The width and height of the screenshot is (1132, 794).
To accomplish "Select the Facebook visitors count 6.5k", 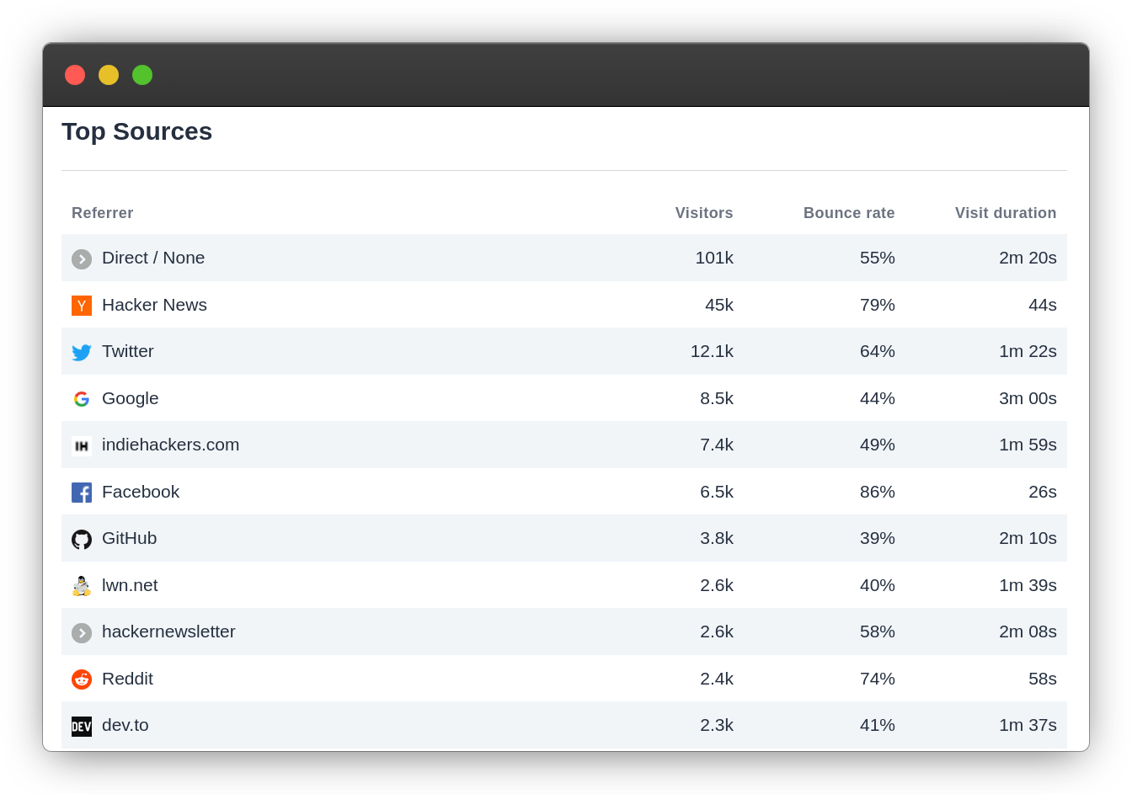I will [x=717, y=492].
